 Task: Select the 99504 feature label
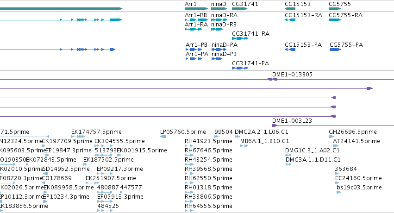click(223, 132)
